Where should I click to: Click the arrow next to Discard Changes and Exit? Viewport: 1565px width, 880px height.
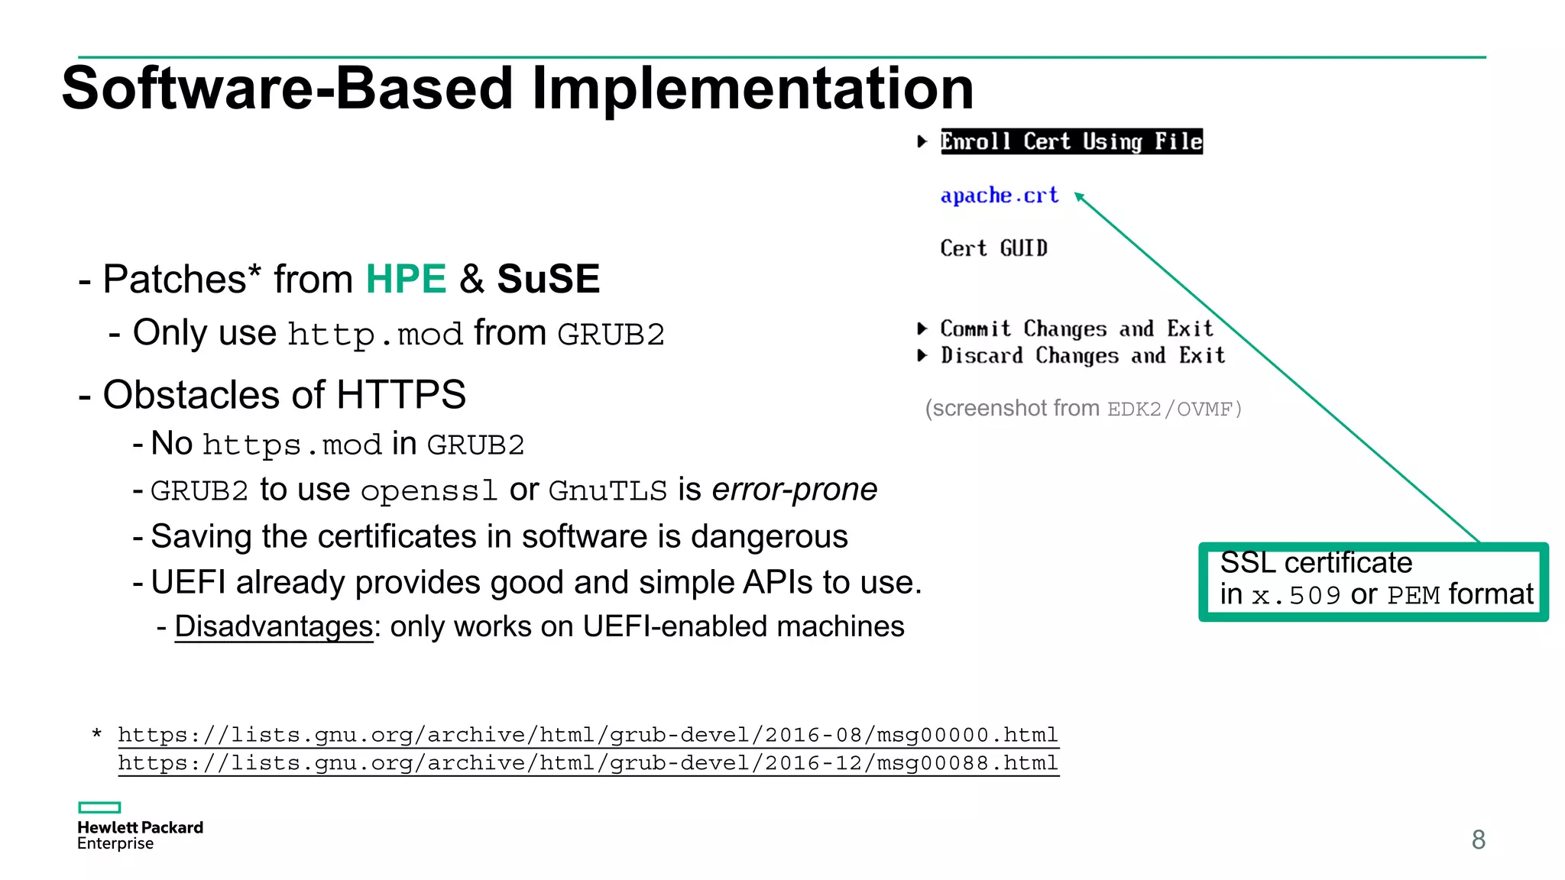(x=922, y=355)
